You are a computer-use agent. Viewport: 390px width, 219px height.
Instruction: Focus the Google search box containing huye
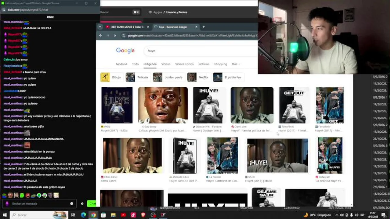pyautogui.click(x=201, y=51)
